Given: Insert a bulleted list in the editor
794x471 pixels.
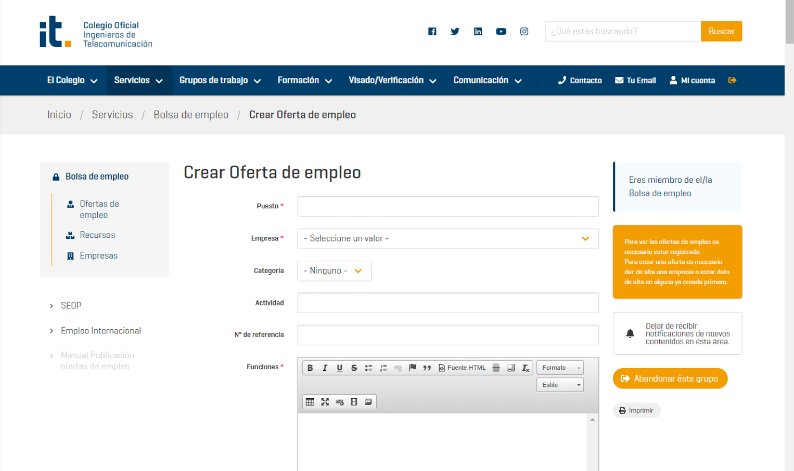Looking at the screenshot, I should pos(368,368).
